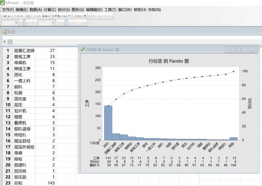Click the Show Graphs Folder toolbar icon
262x186 pixels.
pos(59,16)
